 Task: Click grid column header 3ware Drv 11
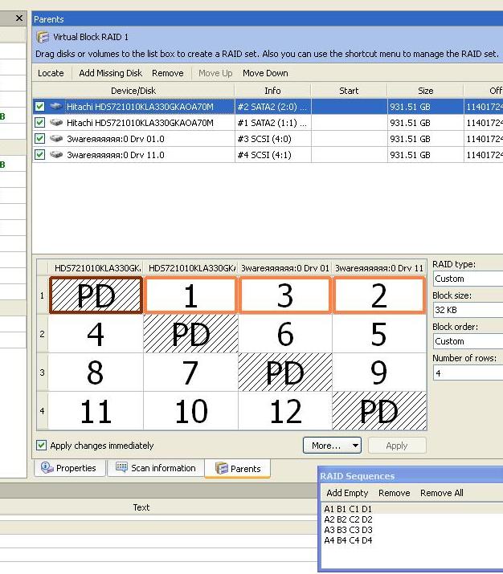pos(379,268)
